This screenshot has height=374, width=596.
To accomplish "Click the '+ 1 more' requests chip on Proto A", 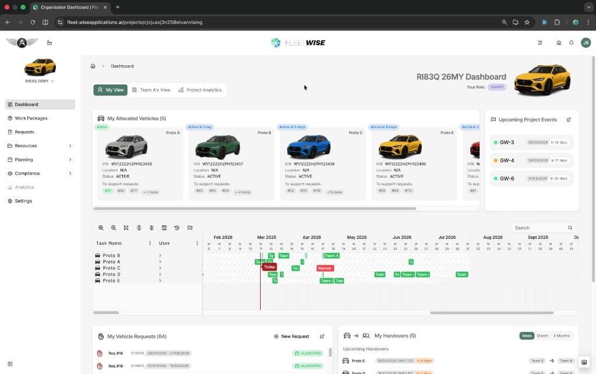I will (151, 192).
